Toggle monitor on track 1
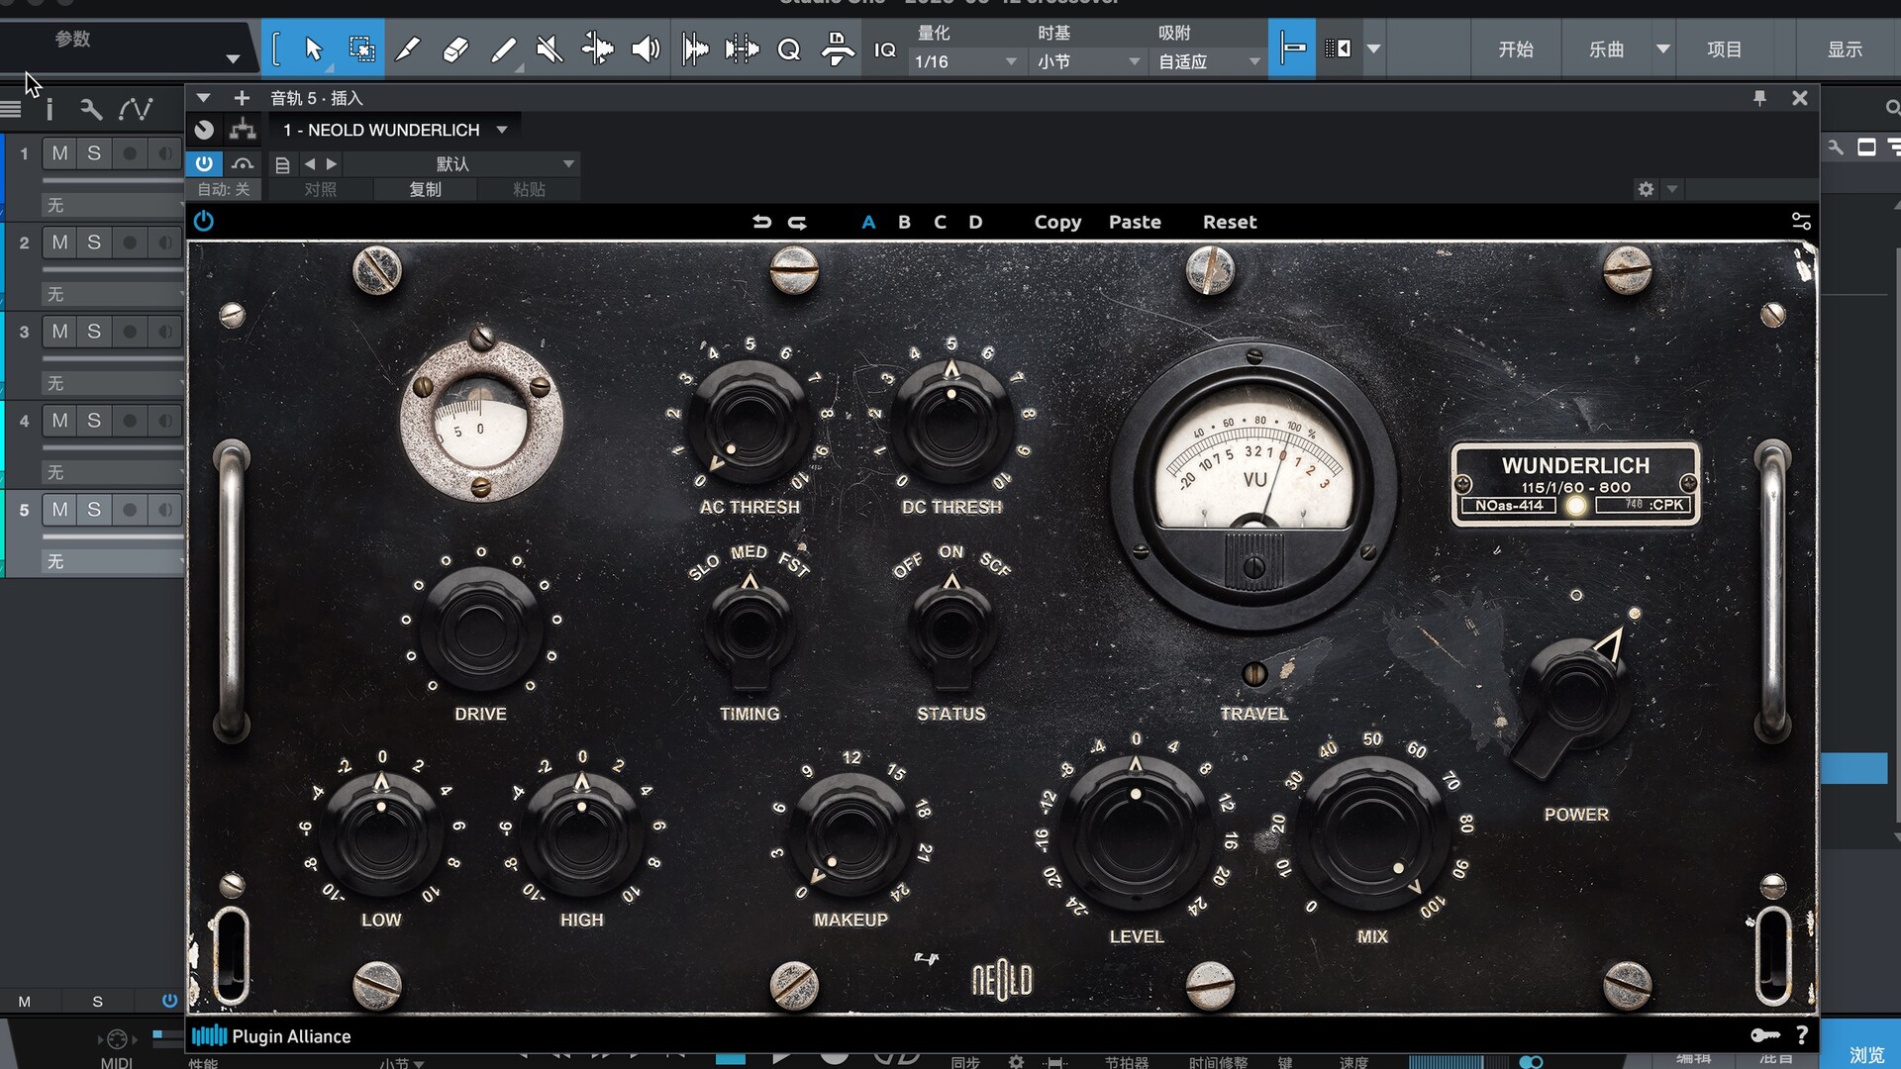 pos(164,153)
